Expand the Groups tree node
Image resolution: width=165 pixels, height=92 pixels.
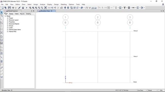pyautogui.click(x=7, y=26)
